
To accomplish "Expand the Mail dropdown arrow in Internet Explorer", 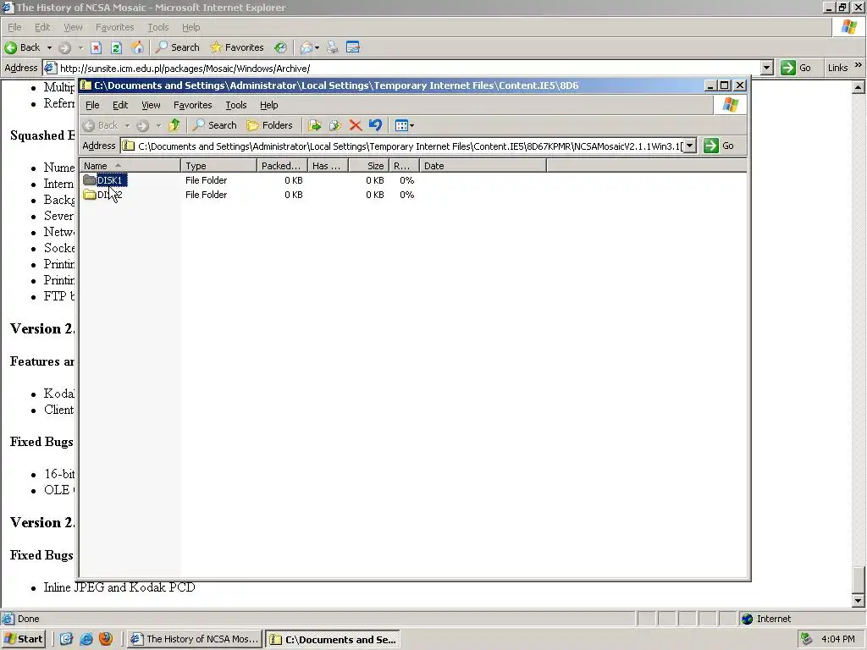I will point(317,47).
